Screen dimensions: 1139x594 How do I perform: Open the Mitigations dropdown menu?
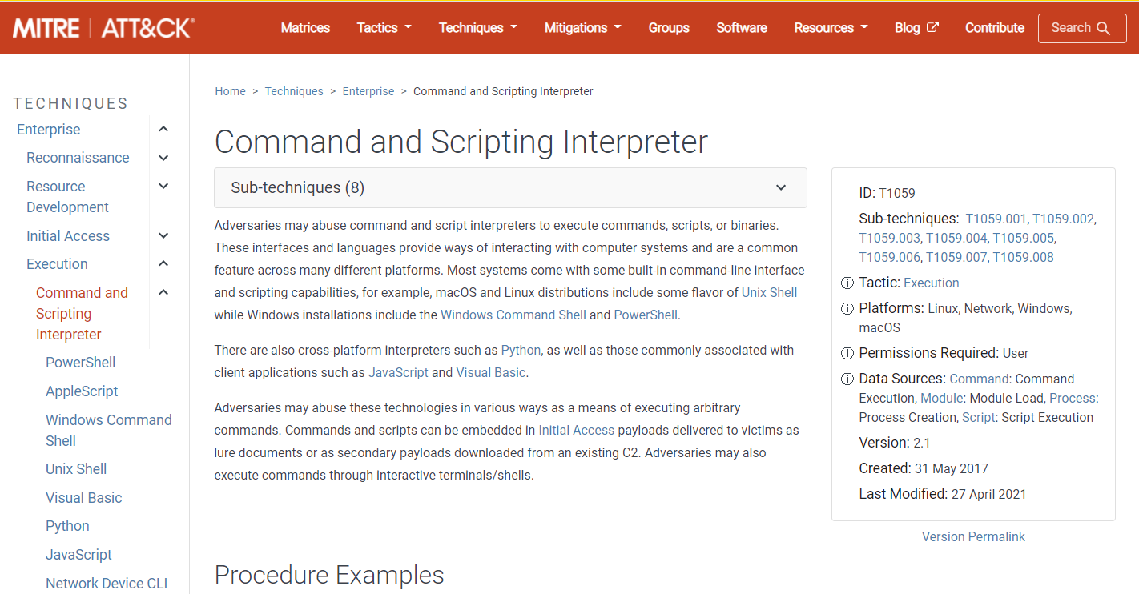click(x=582, y=28)
